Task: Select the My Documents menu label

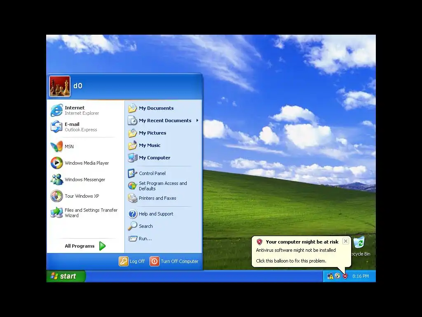Action: tap(156, 108)
